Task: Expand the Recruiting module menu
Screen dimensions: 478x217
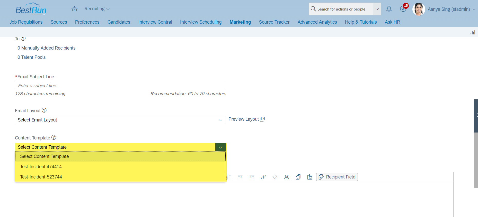Action: coord(97,9)
